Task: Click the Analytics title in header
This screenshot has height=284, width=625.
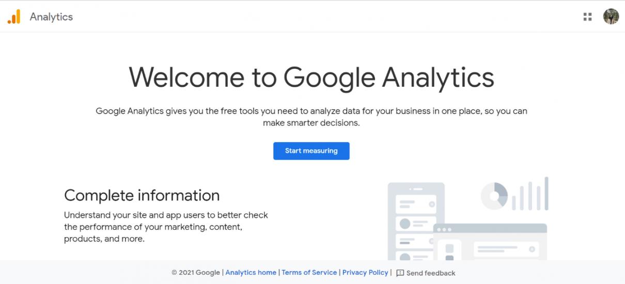Action: (51, 17)
